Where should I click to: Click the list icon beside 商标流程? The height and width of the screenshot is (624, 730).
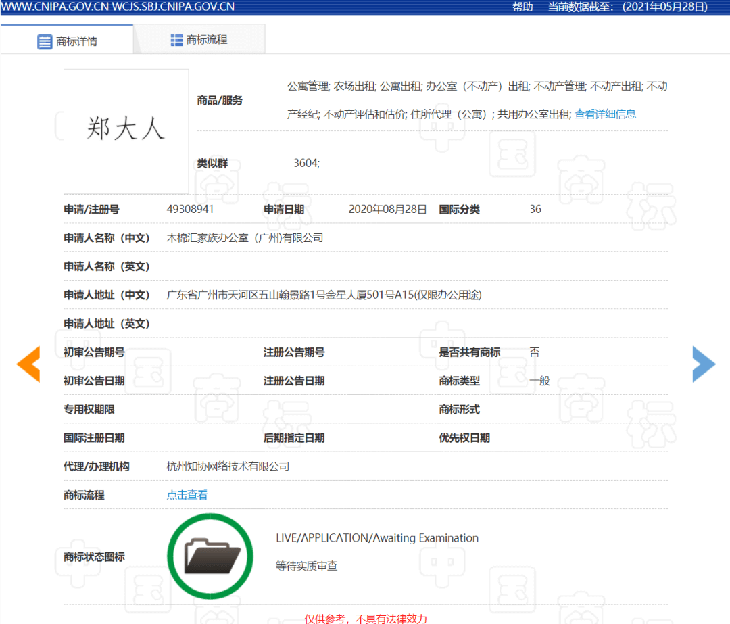point(176,40)
